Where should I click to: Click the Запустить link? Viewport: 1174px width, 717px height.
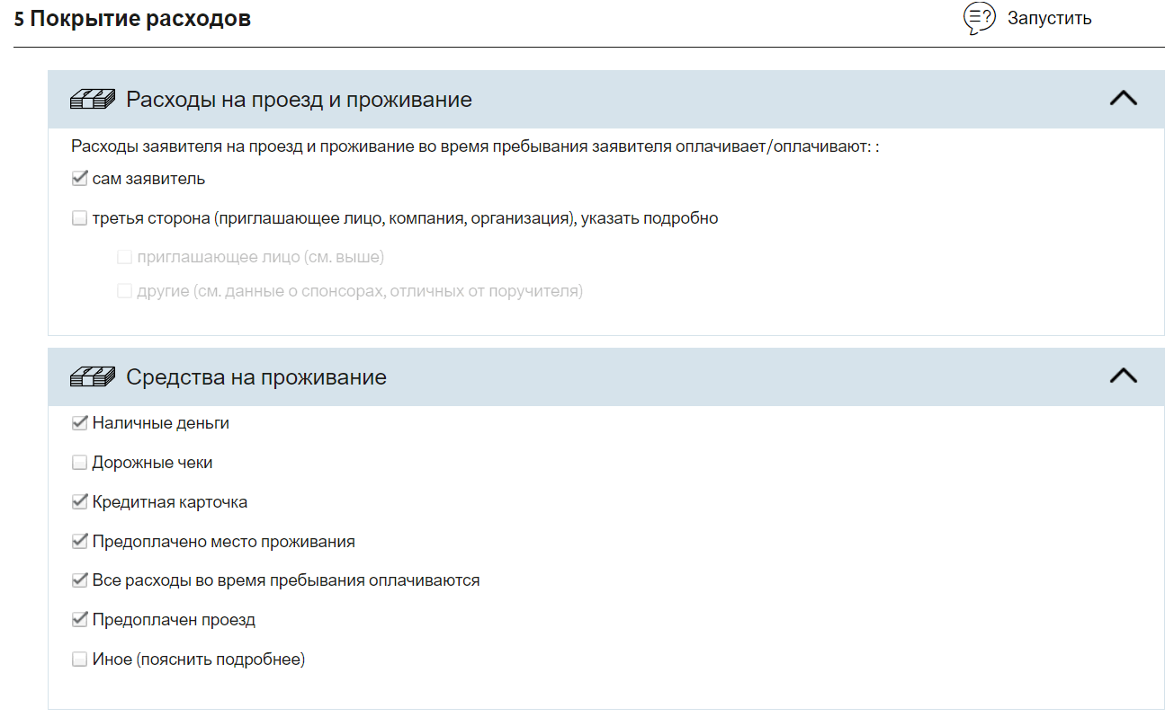tap(1049, 18)
